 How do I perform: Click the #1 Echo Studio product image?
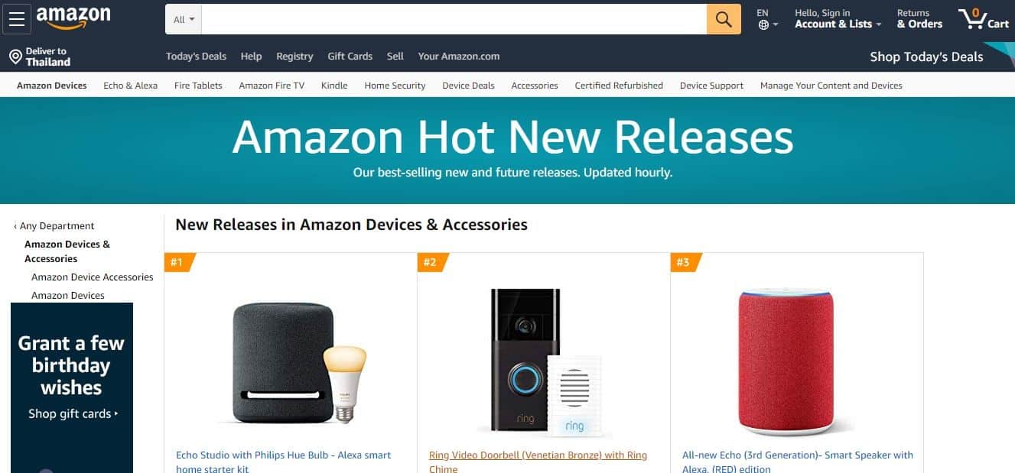pyautogui.click(x=291, y=363)
